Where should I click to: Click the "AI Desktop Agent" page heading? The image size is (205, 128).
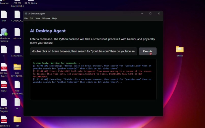[48, 31]
